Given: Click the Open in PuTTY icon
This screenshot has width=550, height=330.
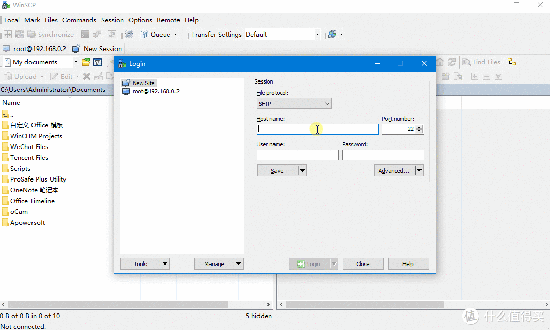Looking at the screenshot, I should [x=97, y=34].
